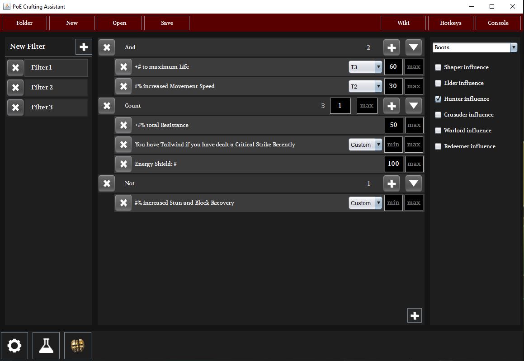
Task: Click the golden orb currency icon
Action: [77, 346]
